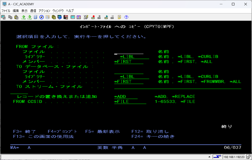Click the FROM CCSID *FILE field
The height and width of the screenshot is (160, 252).
click(x=130, y=102)
